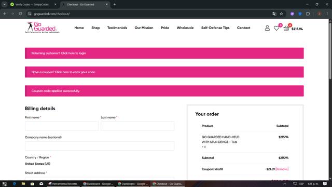The width and height of the screenshot is (332, 187).
Task: Go to Home menu item
Action: (79, 28)
